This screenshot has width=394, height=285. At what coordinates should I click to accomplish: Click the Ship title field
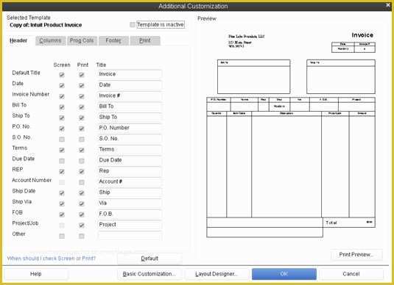pos(130,192)
